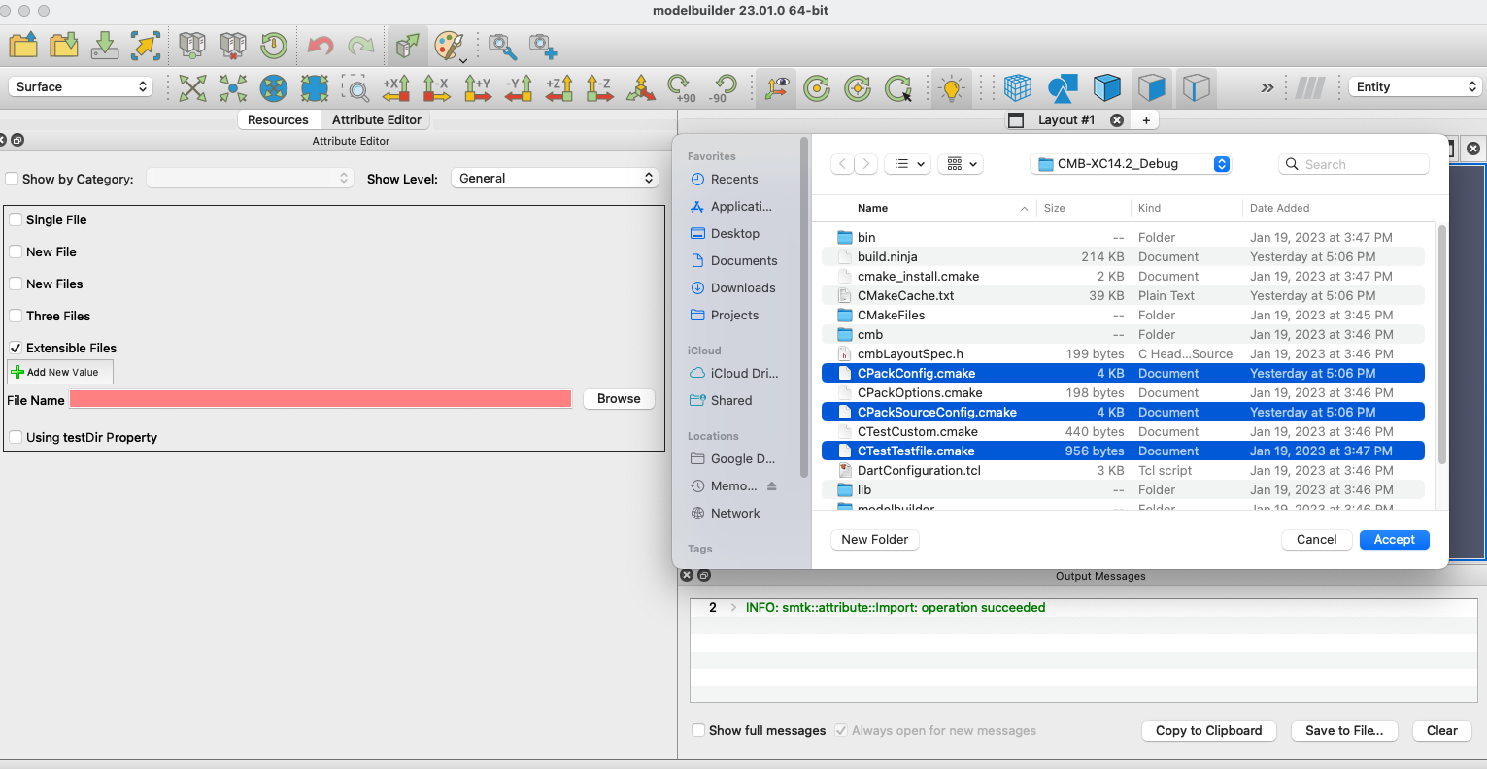This screenshot has width=1487, height=769.
Task: Add a new layout tab with plus
Action: tap(1146, 120)
